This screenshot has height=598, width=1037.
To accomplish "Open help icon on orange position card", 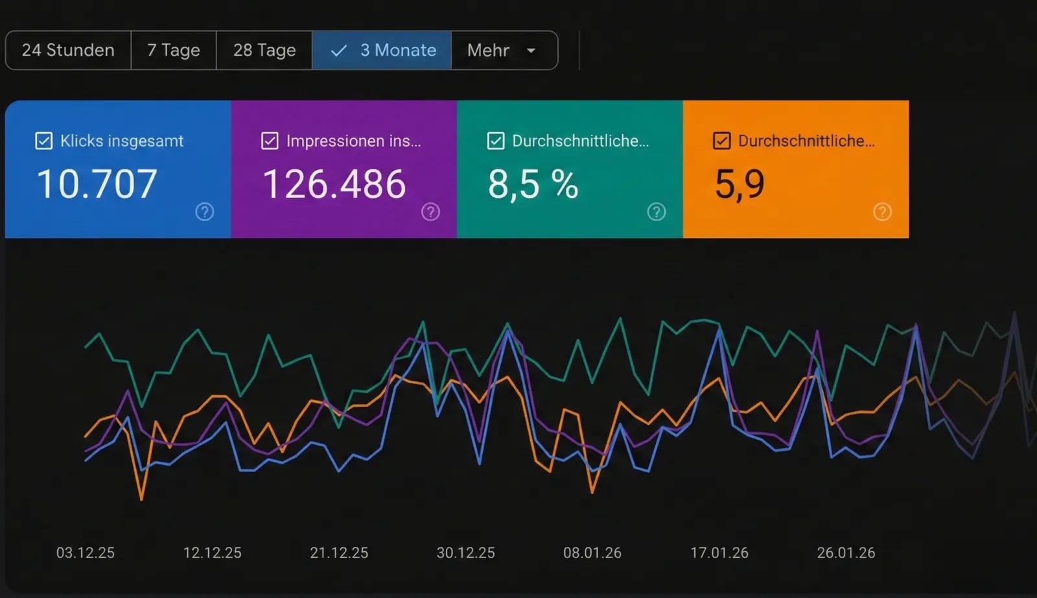I will tap(882, 212).
